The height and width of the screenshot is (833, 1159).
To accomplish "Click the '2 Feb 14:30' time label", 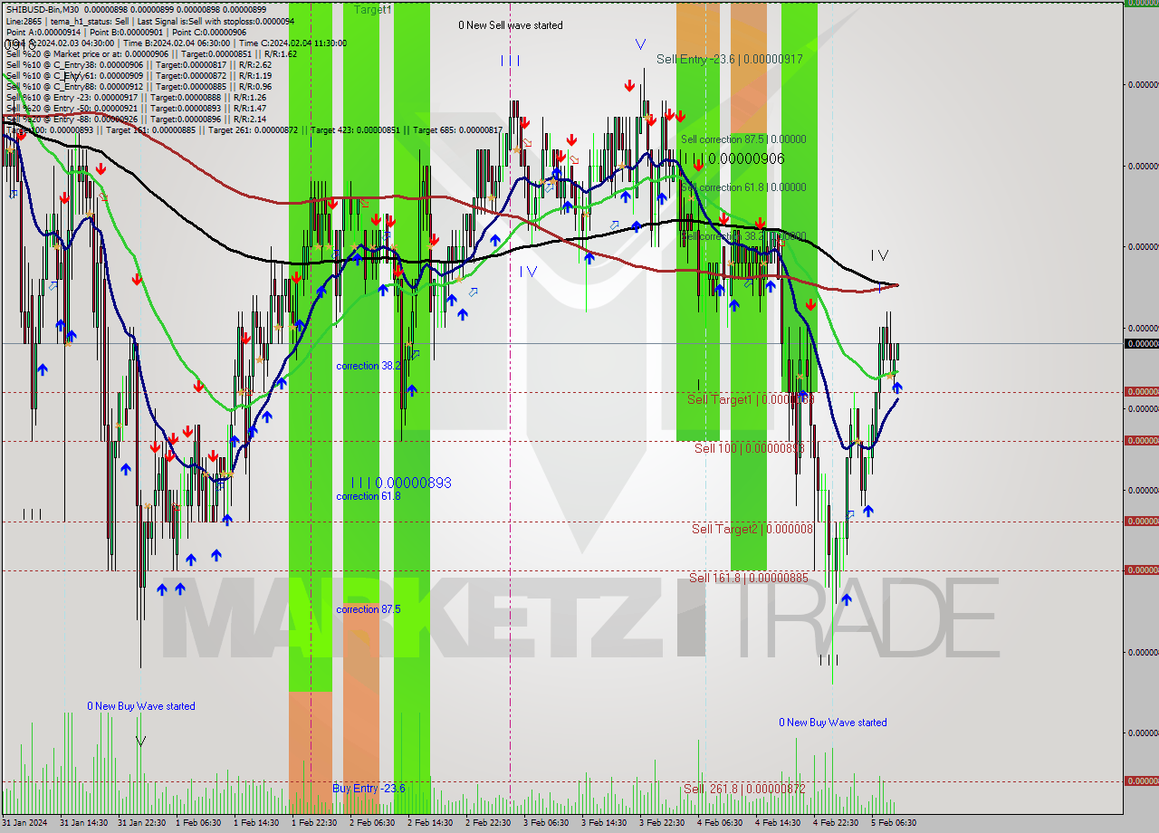I will (429, 823).
